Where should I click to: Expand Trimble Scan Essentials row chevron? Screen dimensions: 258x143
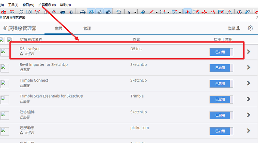tap(249, 99)
